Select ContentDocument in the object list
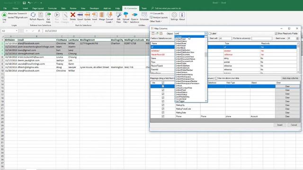Viewport: 303px width, 170px height. pos(189,55)
